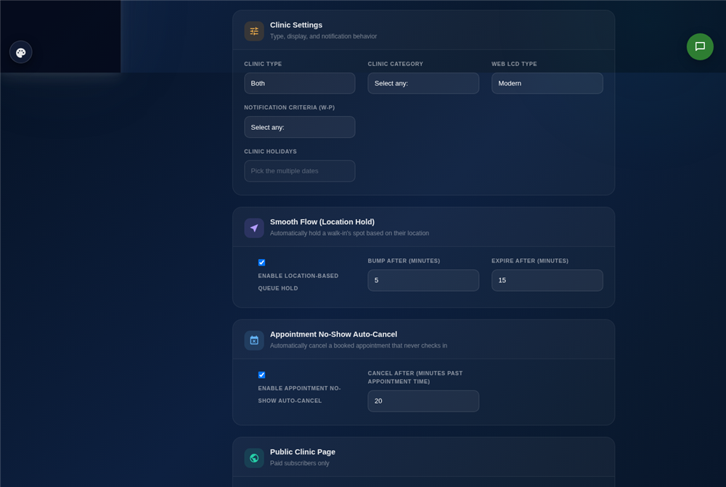
Task: Click 'Automatically cancel a booked appointment' description
Action: coord(359,345)
